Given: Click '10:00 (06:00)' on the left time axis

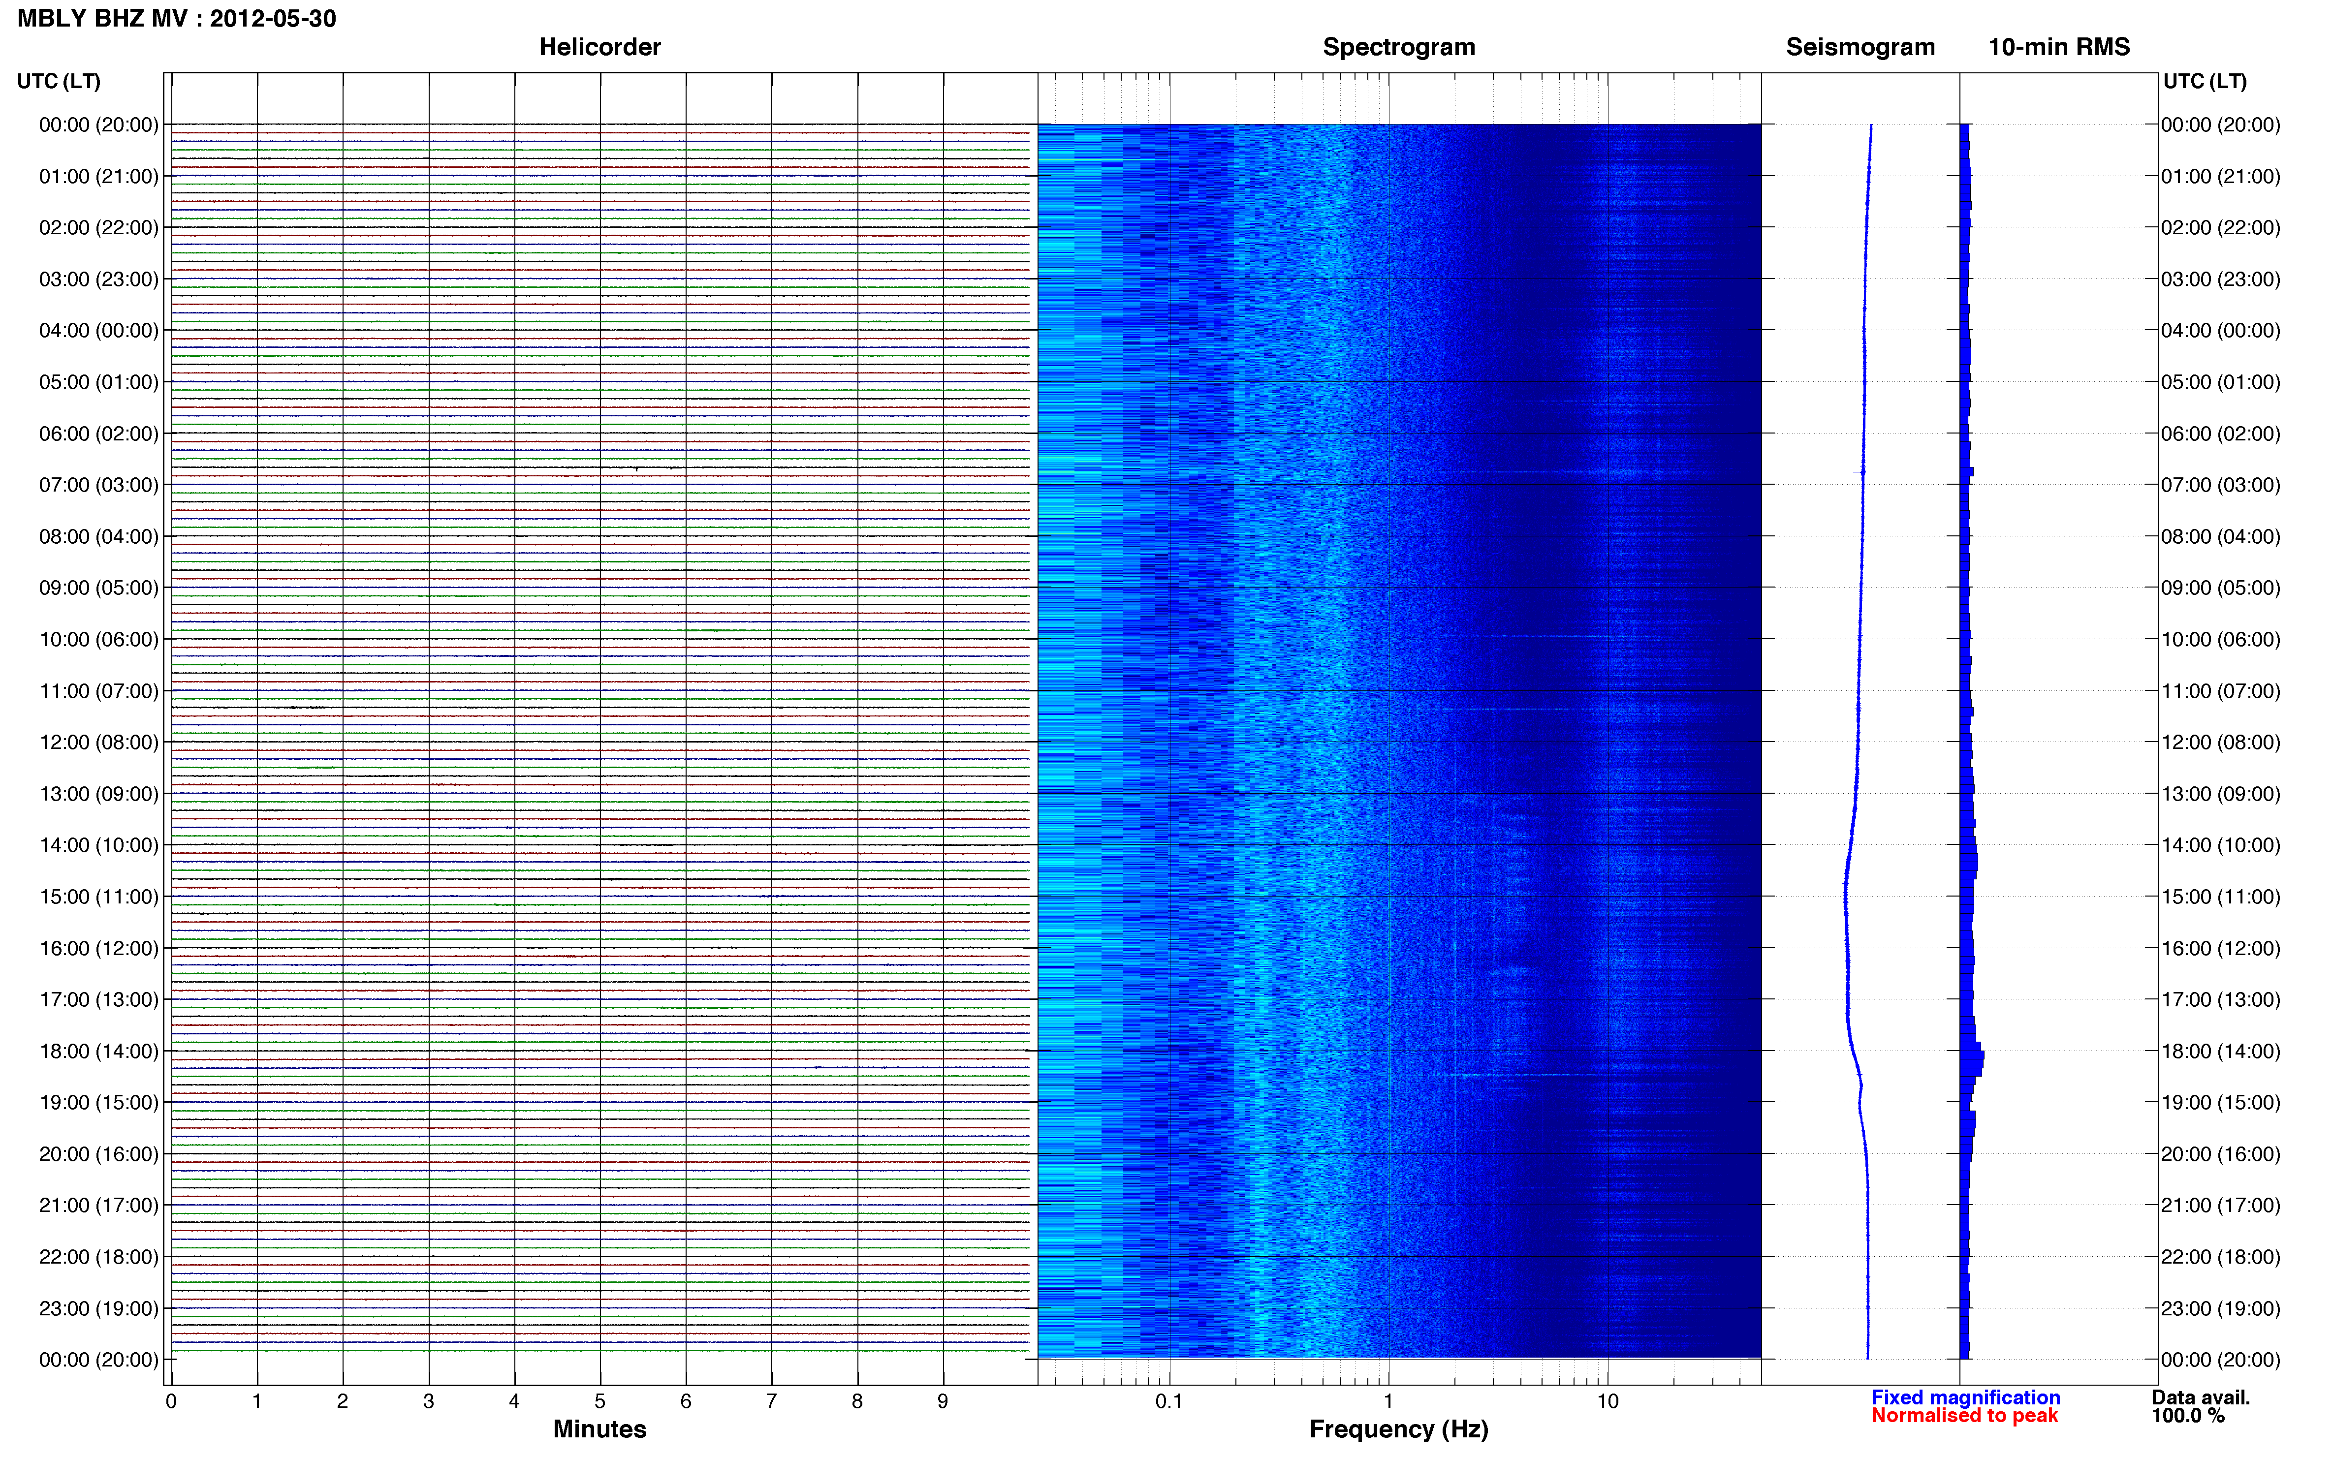Looking at the screenshot, I should pyautogui.click(x=98, y=639).
